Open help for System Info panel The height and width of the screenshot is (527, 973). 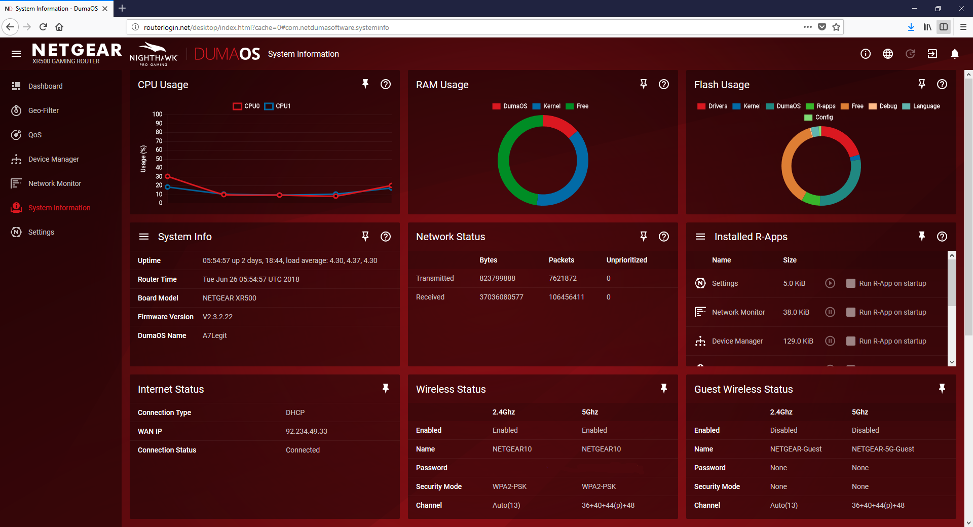click(x=386, y=236)
